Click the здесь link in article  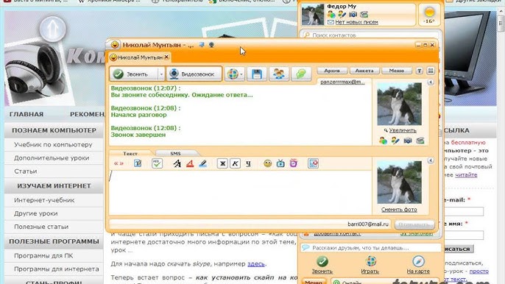point(256,263)
